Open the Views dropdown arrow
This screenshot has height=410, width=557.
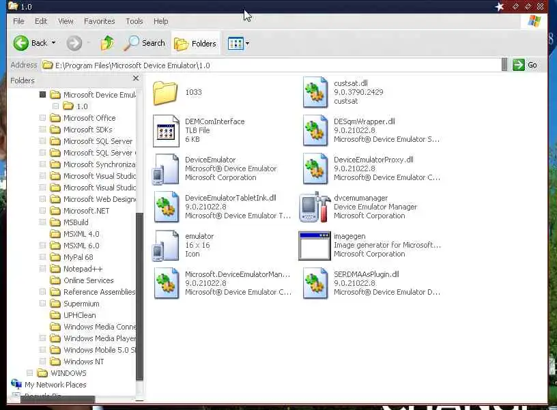tap(247, 43)
